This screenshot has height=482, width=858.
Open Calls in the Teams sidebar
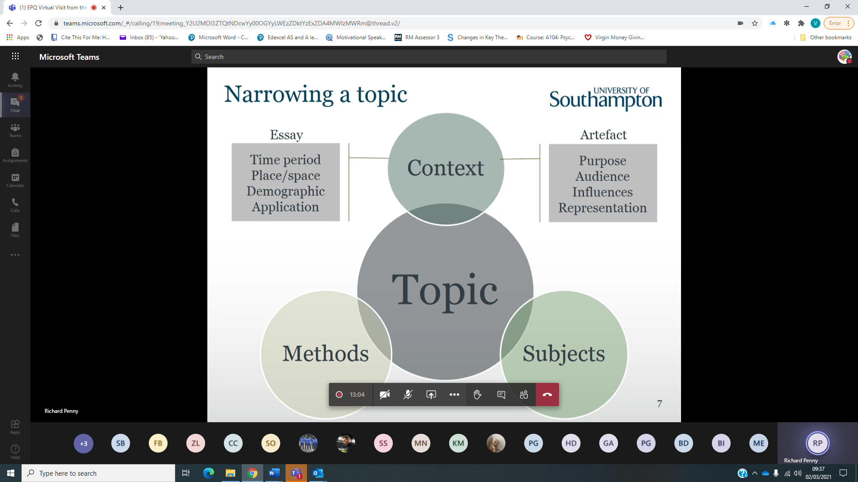[x=15, y=205]
